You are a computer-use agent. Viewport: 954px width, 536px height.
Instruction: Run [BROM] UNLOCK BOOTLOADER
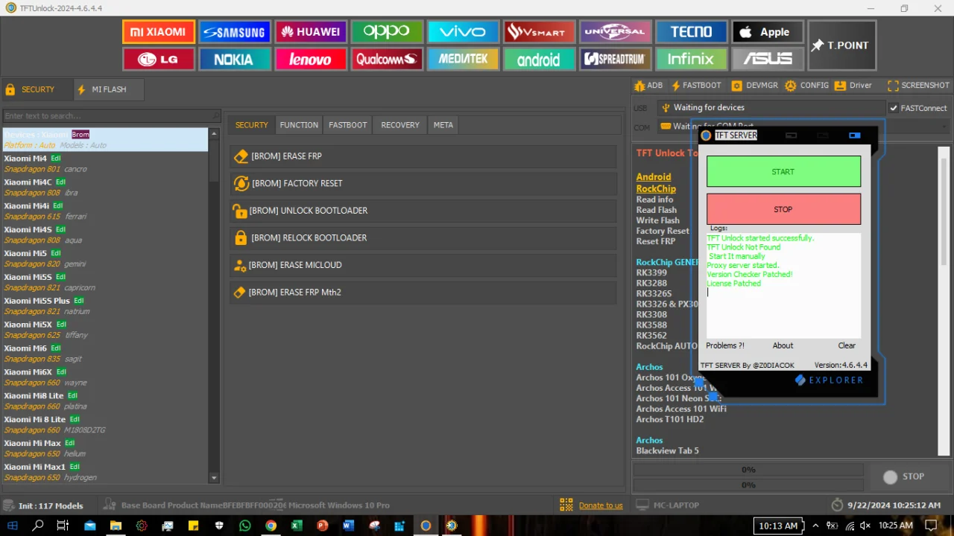point(423,211)
